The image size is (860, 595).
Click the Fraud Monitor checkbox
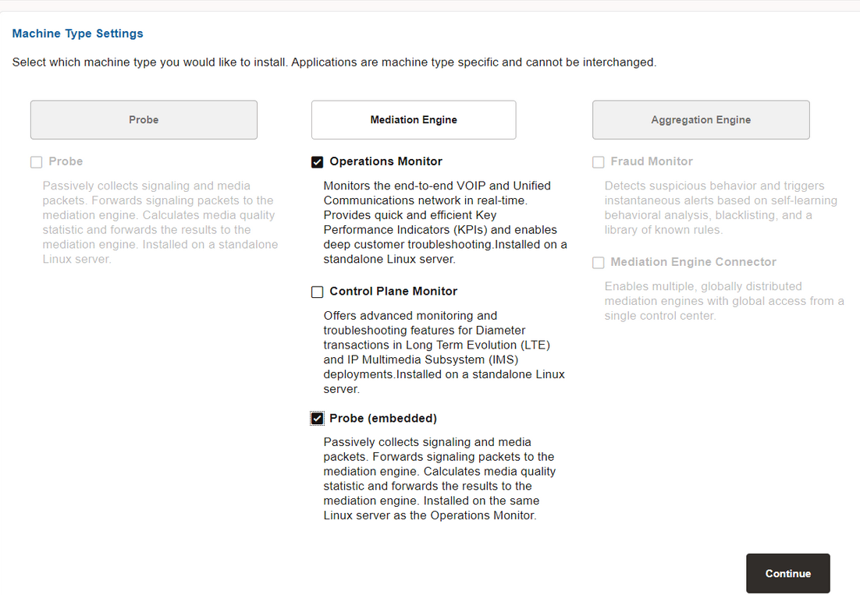598,161
